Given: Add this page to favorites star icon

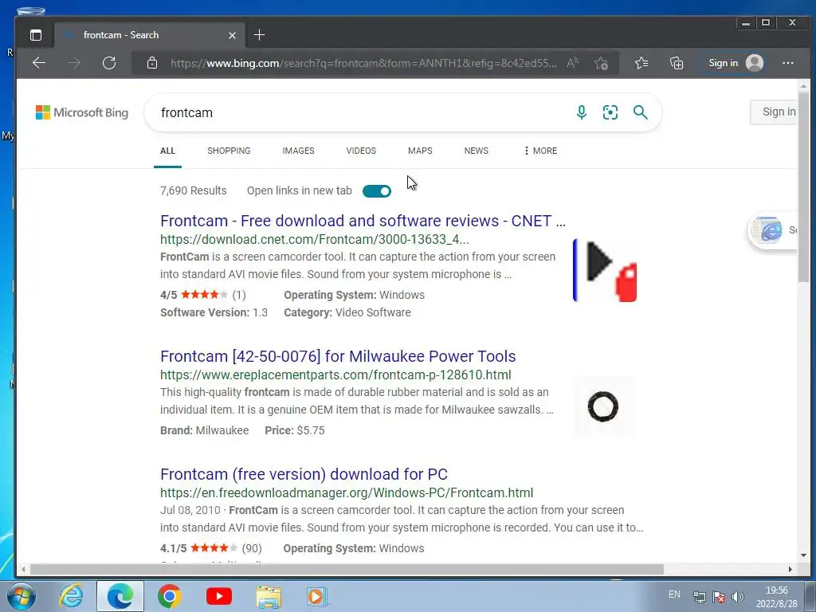Looking at the screenshot, I should pos(601,63).
